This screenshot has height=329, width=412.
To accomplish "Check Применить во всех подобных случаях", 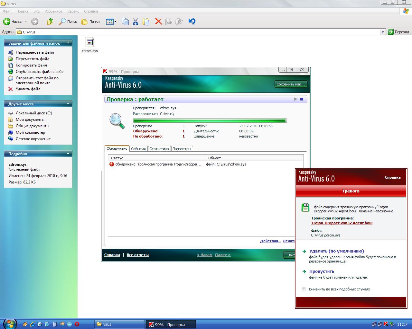I will click(x=304, y=289).
